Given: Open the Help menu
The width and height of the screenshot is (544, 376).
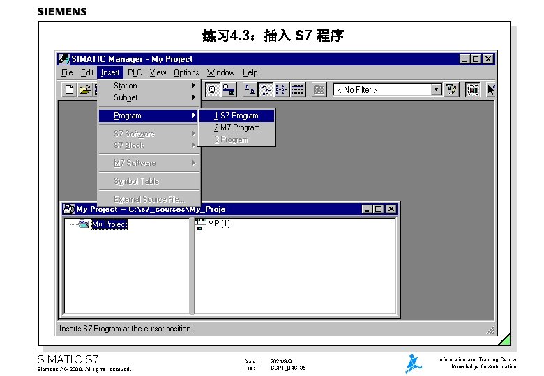Looking at the screenshot, I should (x=250, y=72).
